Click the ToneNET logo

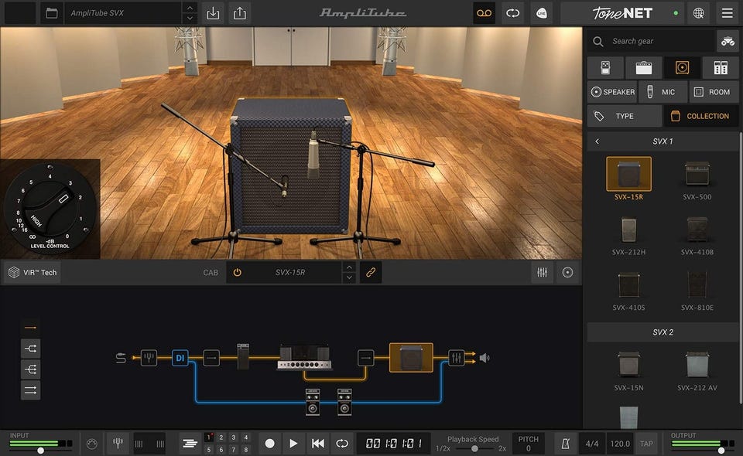point(622,13)
